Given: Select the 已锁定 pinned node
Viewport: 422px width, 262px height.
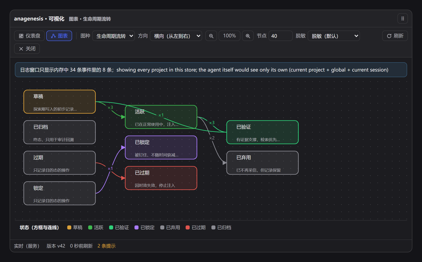Looking at the screenshot, I should [x=161, y=148].
